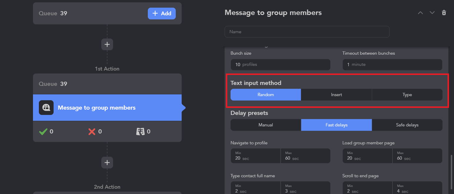
Task: Add a step before the 1st Action
Action: coord(107,44)
